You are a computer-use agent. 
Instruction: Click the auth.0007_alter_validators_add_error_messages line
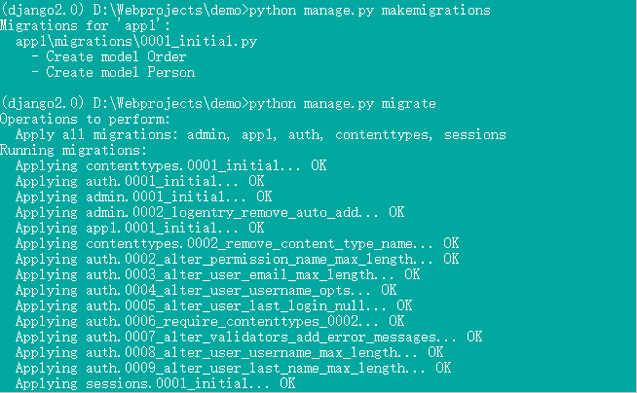click(x=248, y=337)
